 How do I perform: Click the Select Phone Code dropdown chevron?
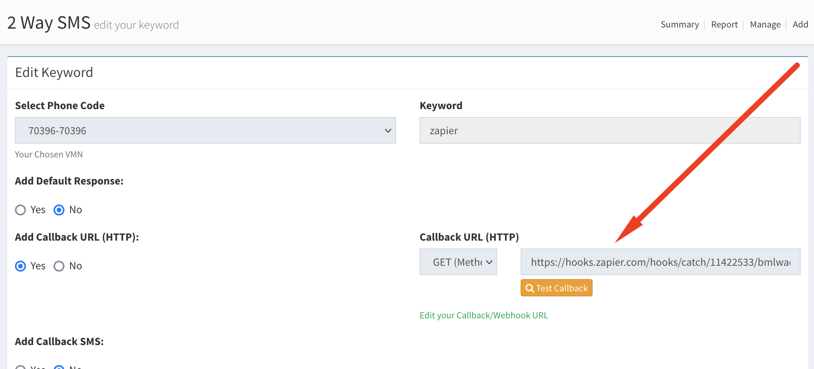tap(388, 131)
